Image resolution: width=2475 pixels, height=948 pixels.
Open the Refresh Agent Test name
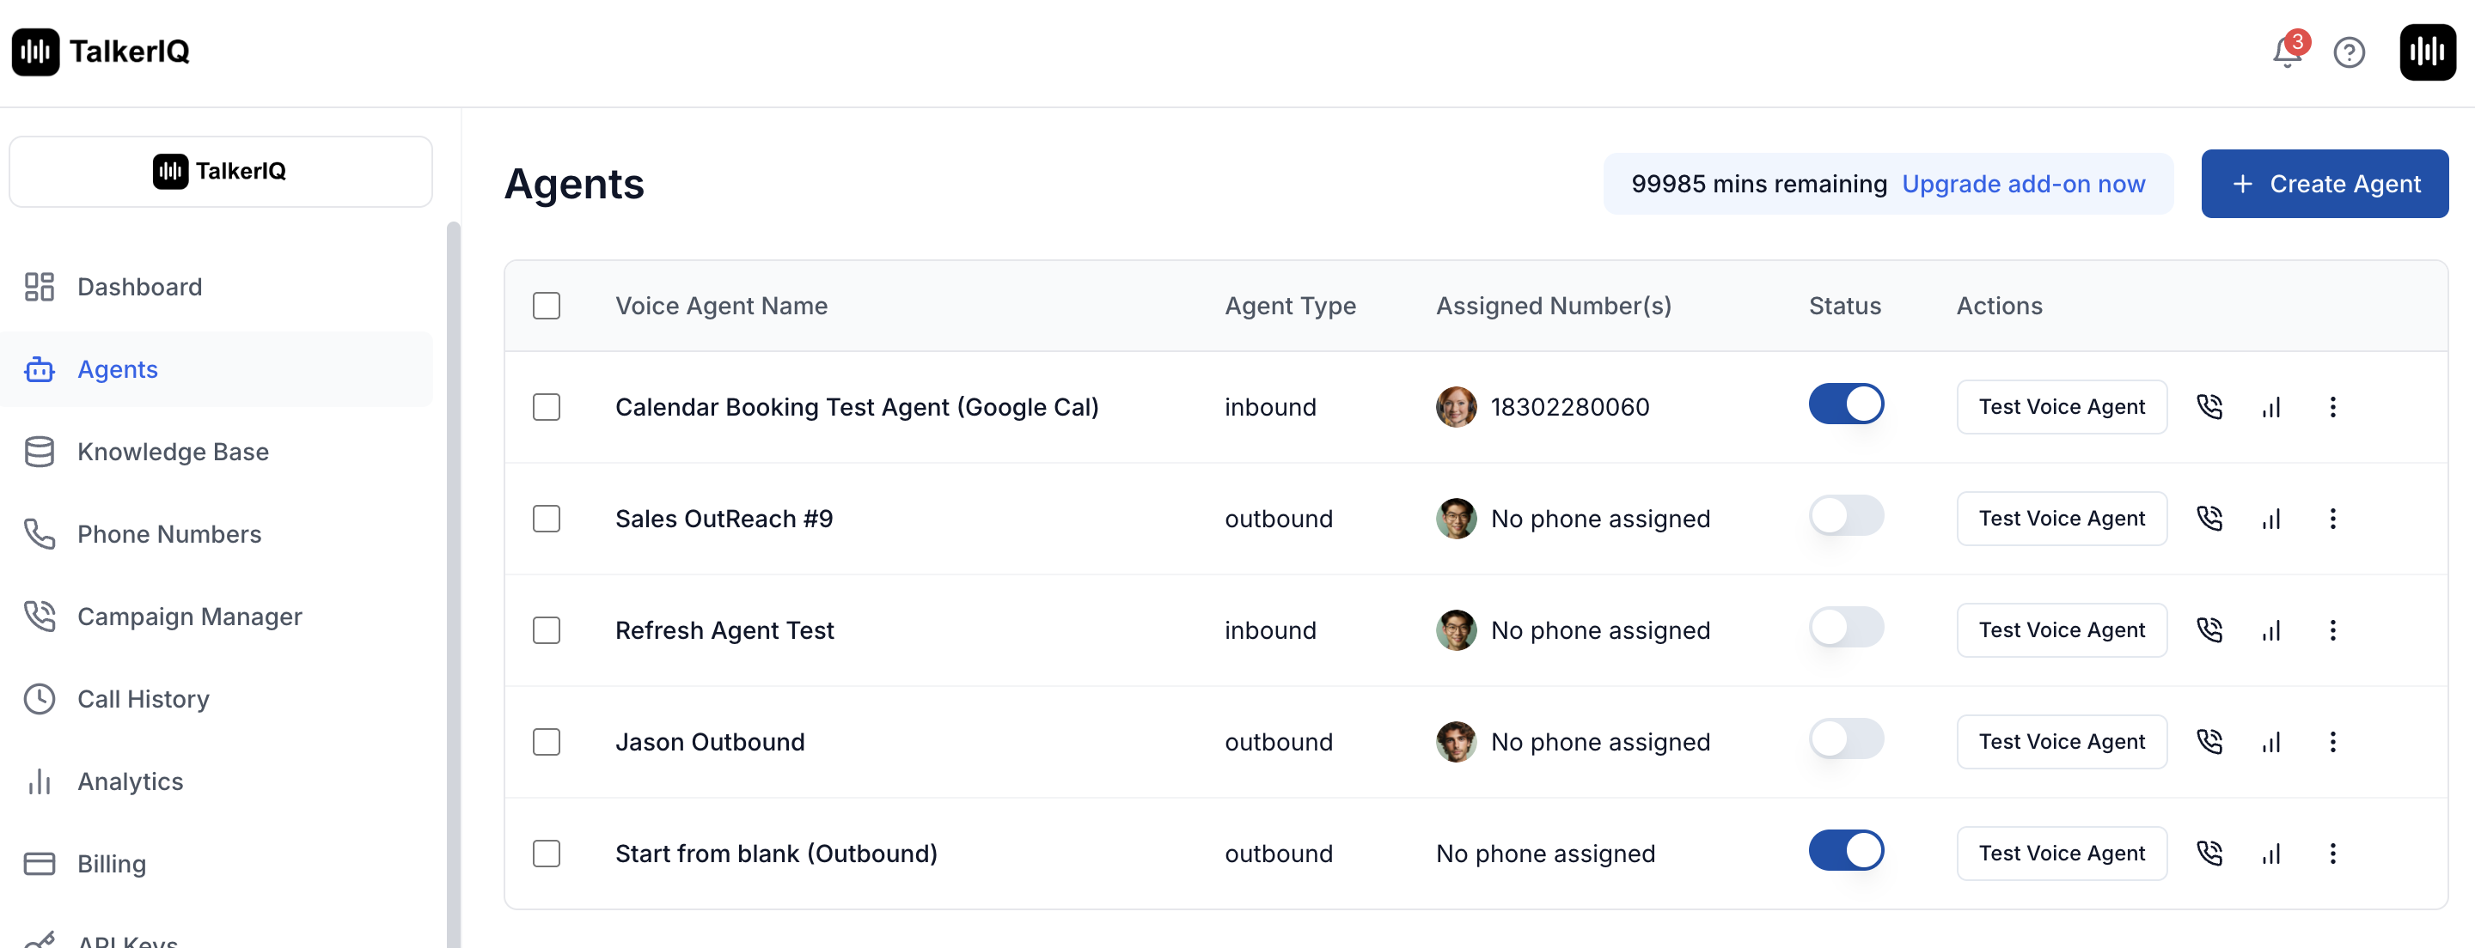tap(724, 630)
